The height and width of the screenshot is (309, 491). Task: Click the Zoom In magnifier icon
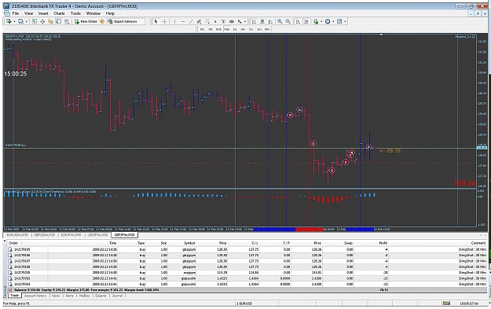pyautogui.click(x=280, y=21)
